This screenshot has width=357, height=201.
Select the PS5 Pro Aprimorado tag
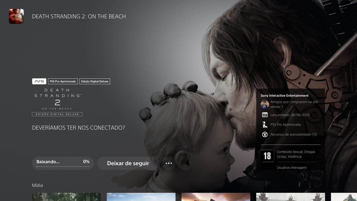tap(63, 81)
